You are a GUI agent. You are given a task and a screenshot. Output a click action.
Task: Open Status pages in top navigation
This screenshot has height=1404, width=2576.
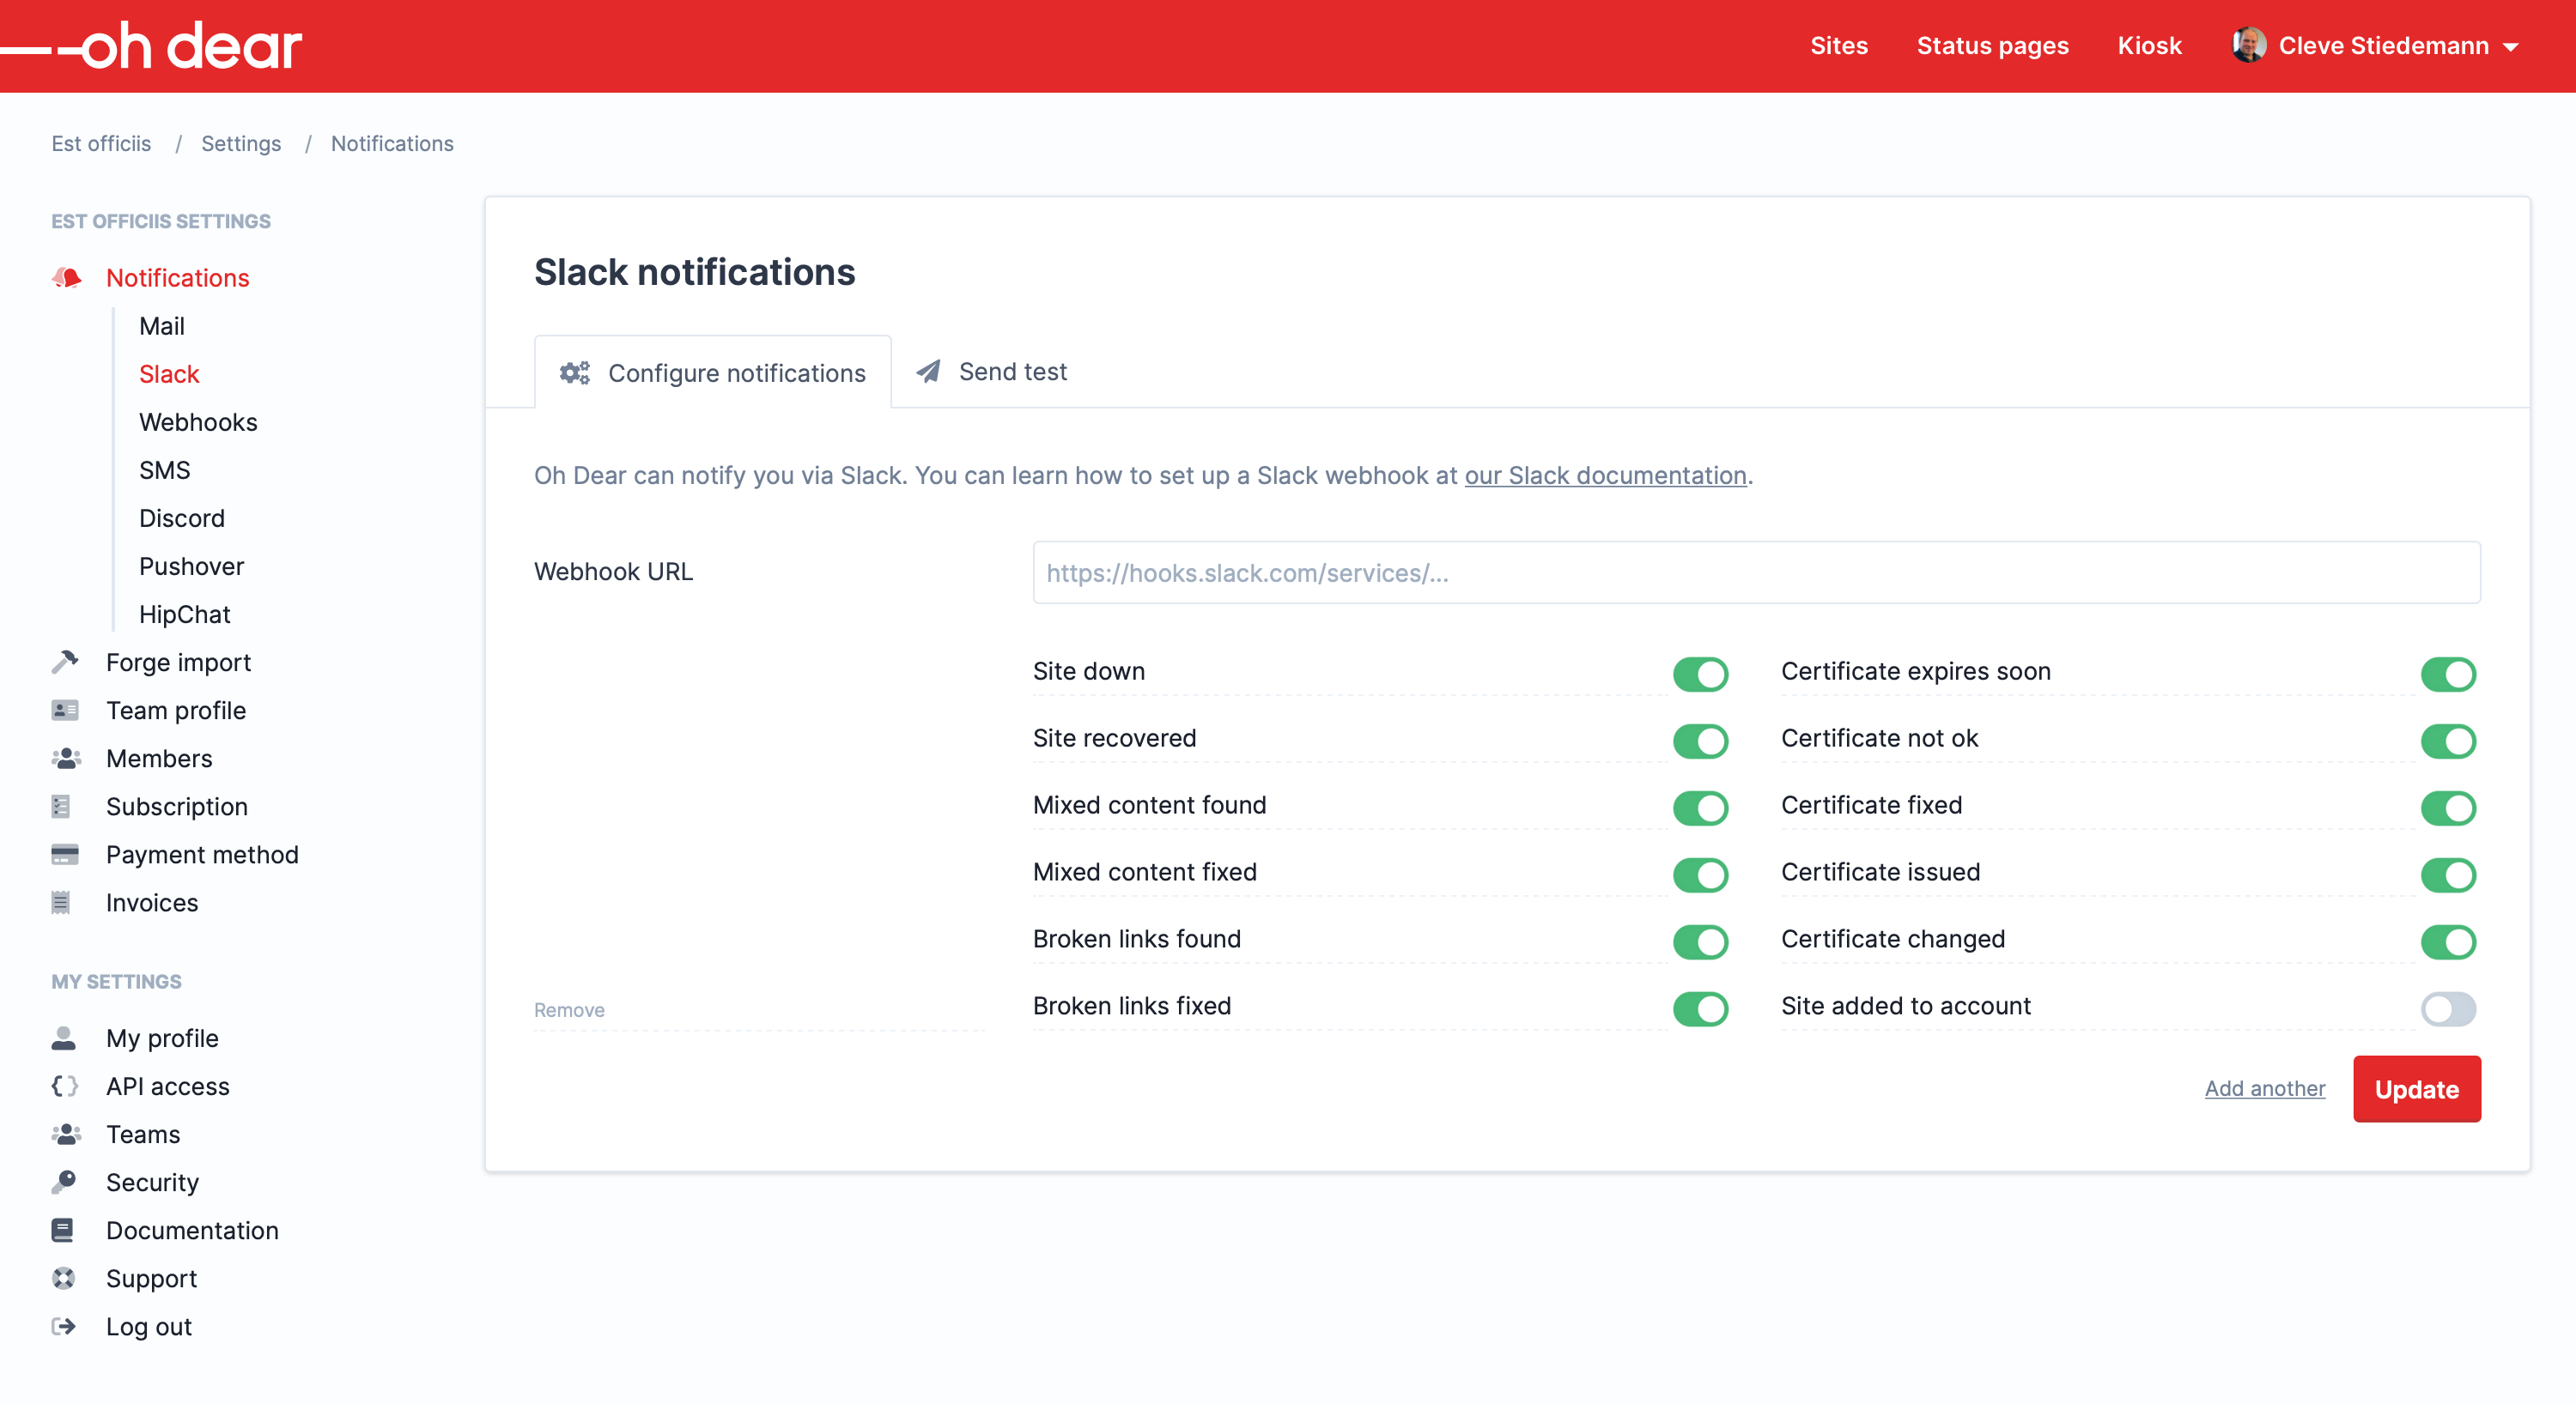pos(1992,46)
